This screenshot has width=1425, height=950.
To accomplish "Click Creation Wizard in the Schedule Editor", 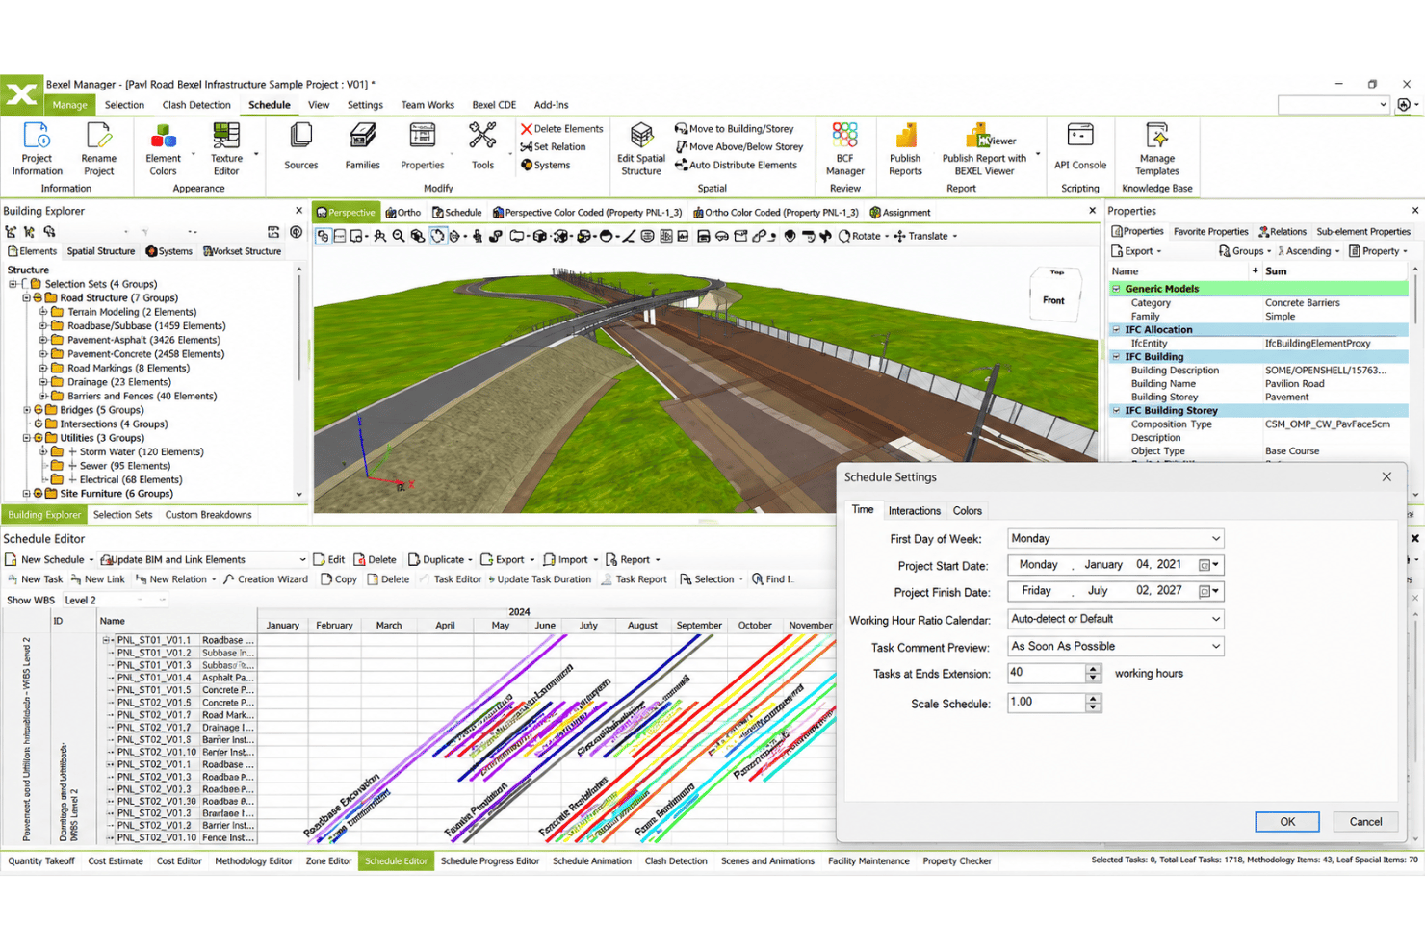I will click(266, 579).
